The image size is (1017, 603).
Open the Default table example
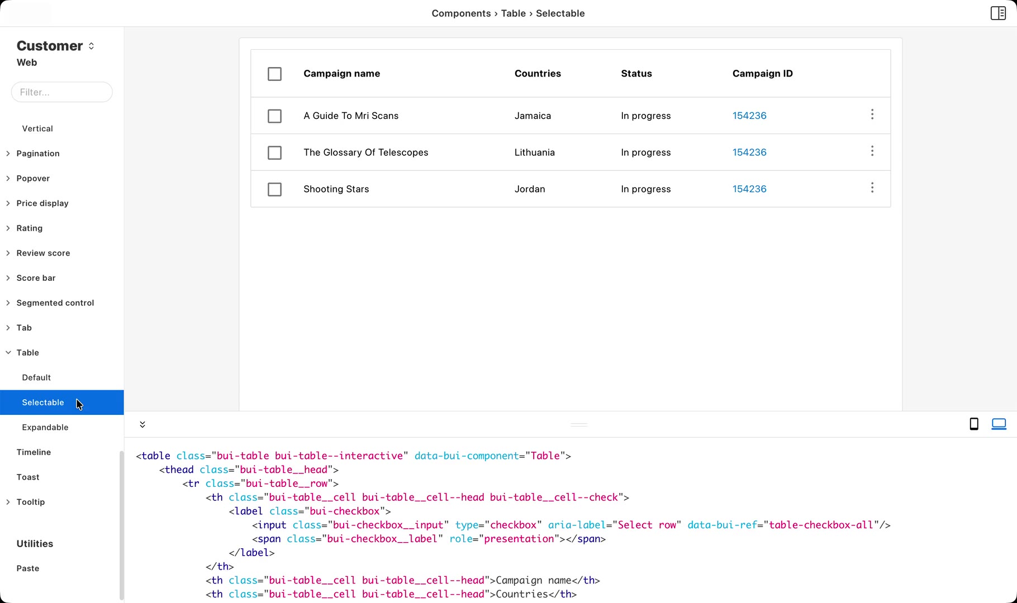[36, 377]
